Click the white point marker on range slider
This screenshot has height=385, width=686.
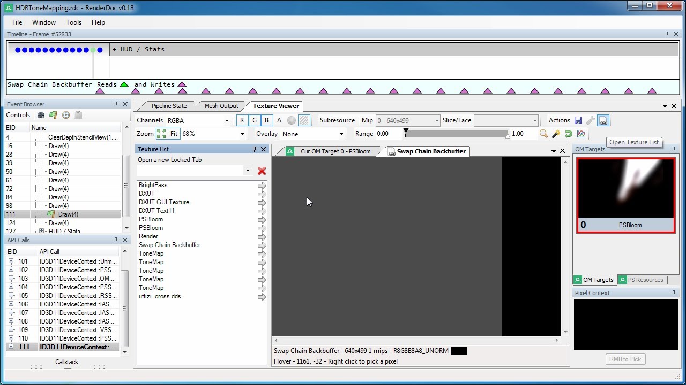[508, 137]
